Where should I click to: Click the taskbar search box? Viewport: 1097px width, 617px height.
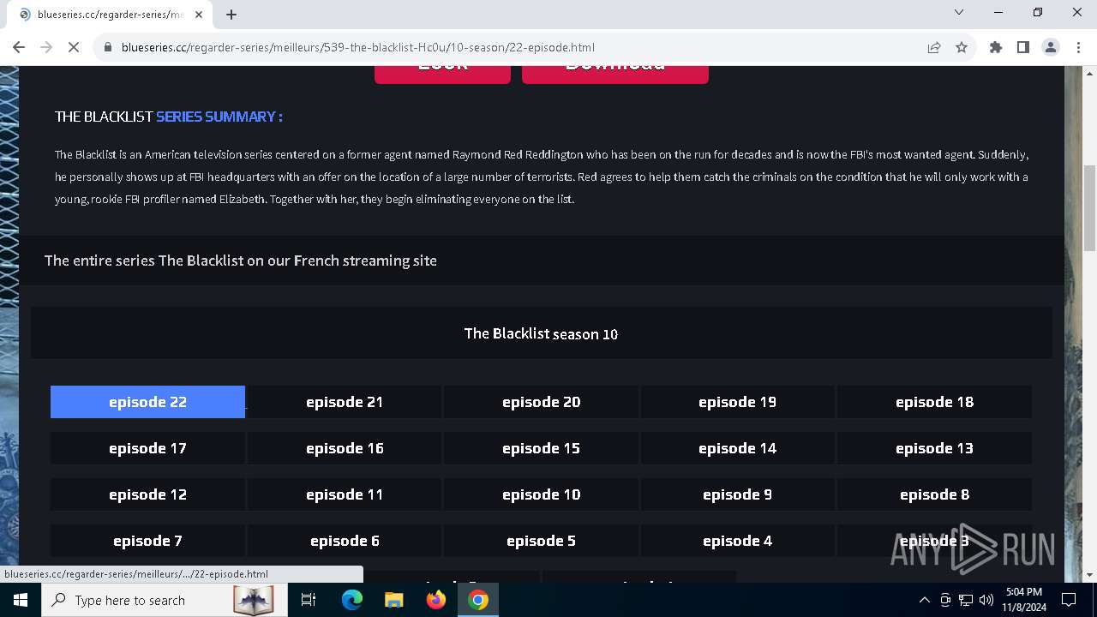(163, 600)
